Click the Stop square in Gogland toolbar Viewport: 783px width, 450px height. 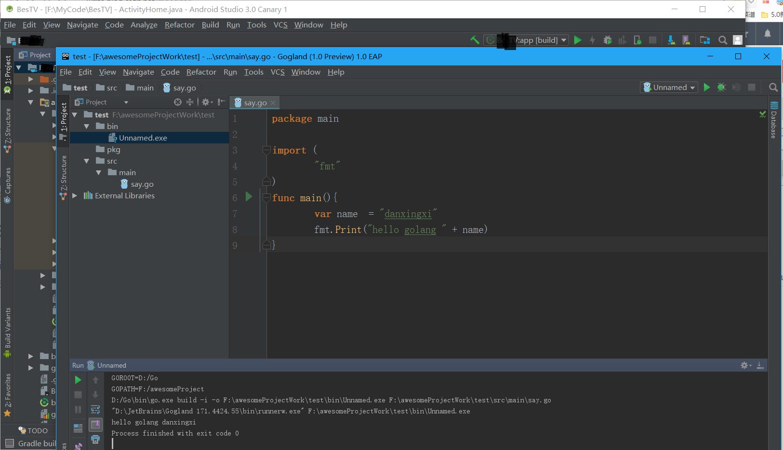(x=751, y=87)
